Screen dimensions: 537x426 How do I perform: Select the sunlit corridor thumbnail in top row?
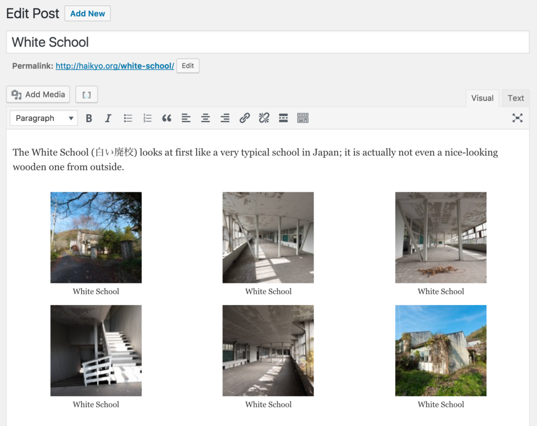point(268,237)
